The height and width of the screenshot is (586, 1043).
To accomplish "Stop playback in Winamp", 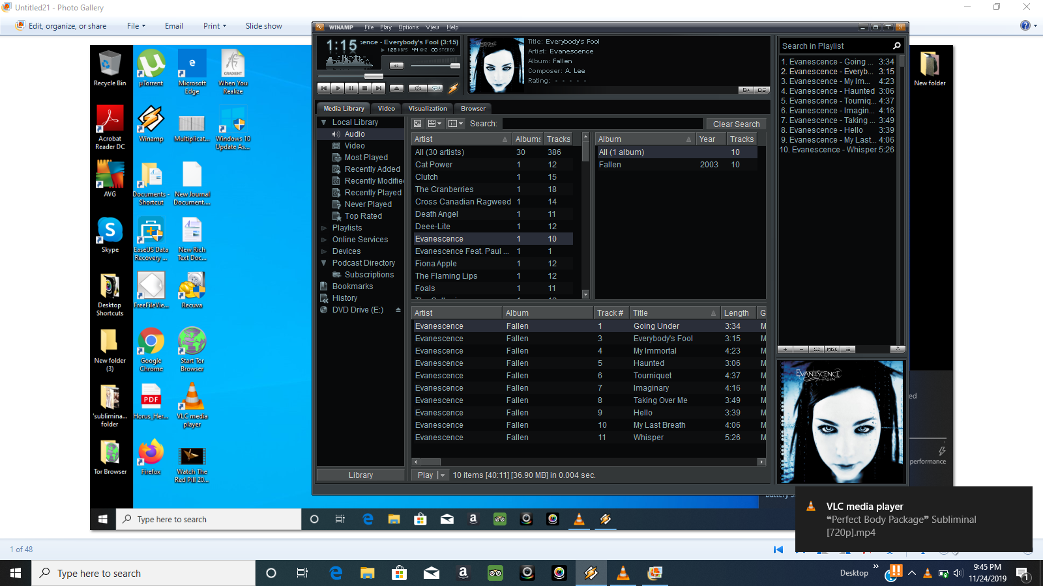I will pos(365,88).
